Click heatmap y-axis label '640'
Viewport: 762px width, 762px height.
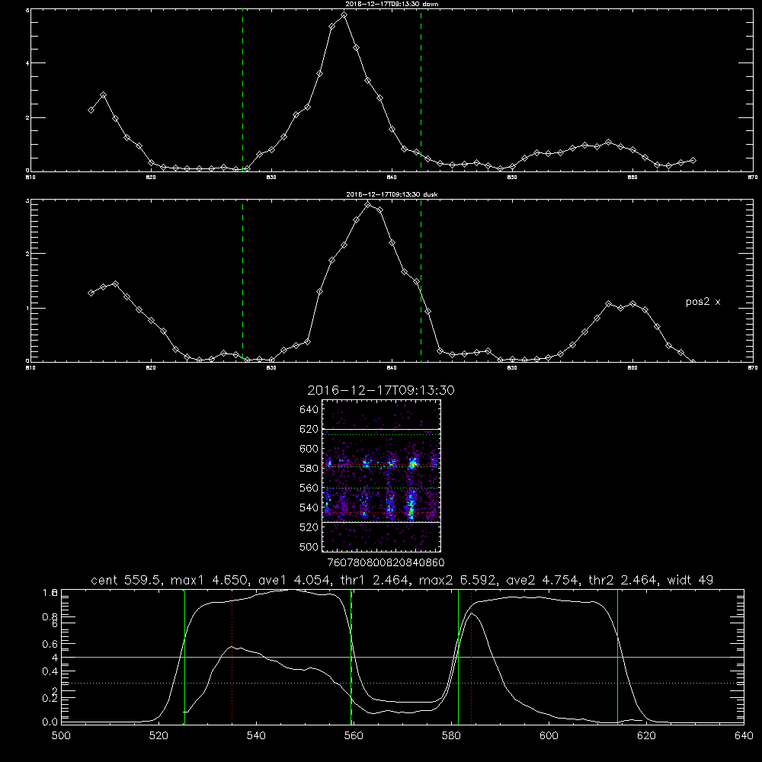click(309, 410)
